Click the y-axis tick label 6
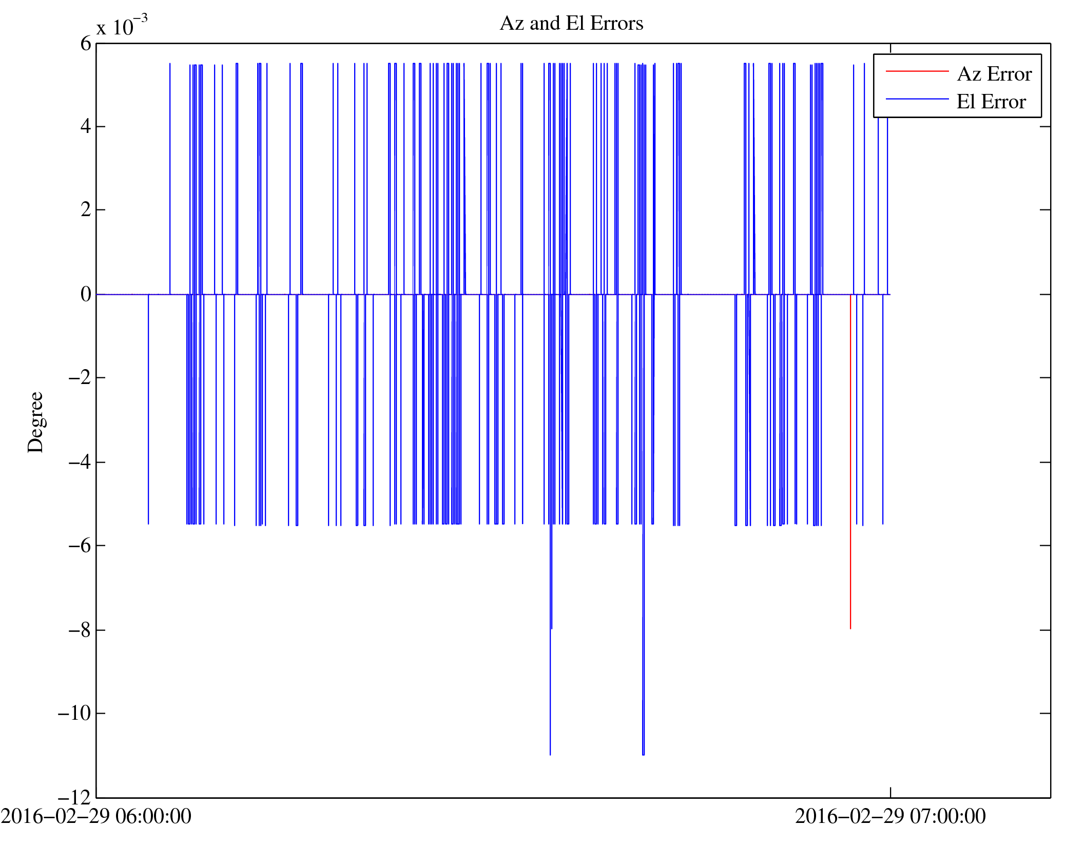The height and width of the screenshot is (864, 1065). 85,44
